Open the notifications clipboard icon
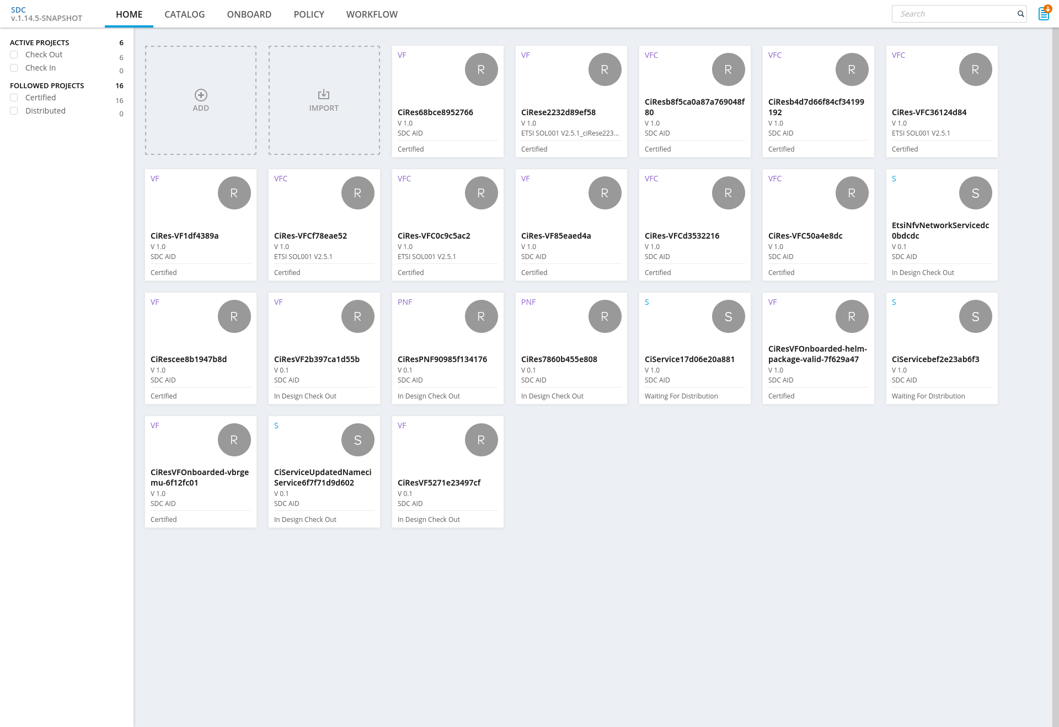 click(1044, 13)
